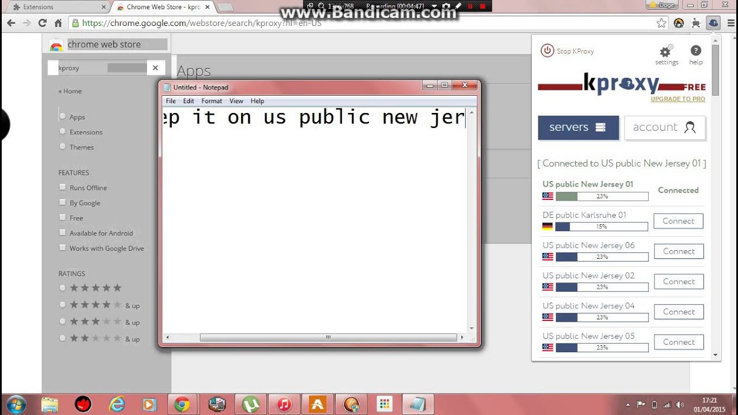
Task: Click Notepad's horizontal scrollbar thumb
Action: click(327, 337)
